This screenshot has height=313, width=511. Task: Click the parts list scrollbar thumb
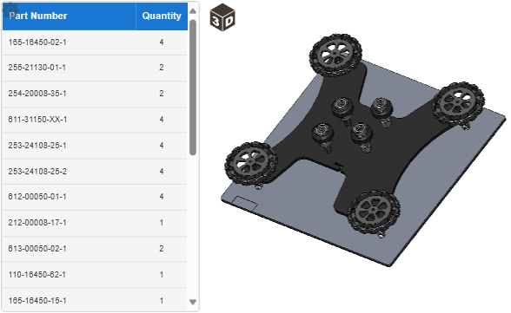193,88
